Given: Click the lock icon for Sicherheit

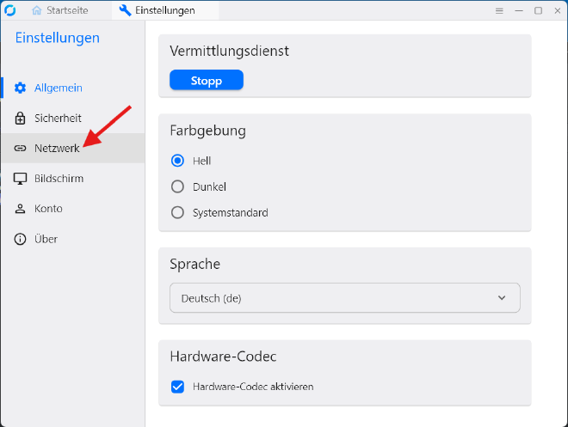Looking at the screenshot, I should [21, 118].
